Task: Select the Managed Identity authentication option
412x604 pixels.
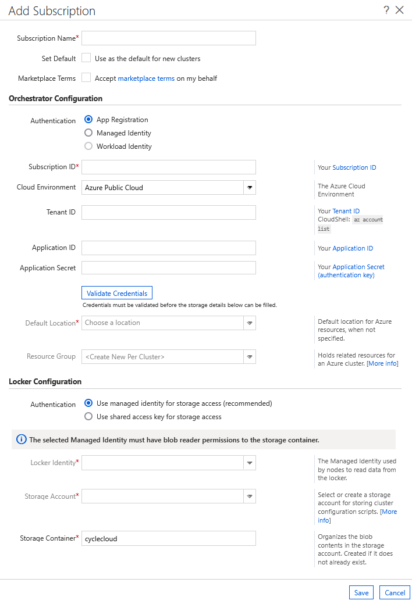Action: pos(88,133)
